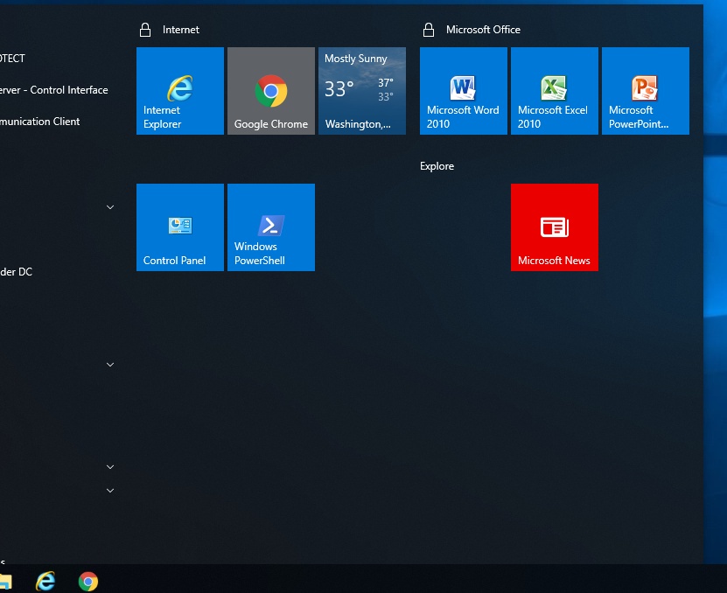
Task: Open the Microsoft News tile
Action: coord(554,227)
